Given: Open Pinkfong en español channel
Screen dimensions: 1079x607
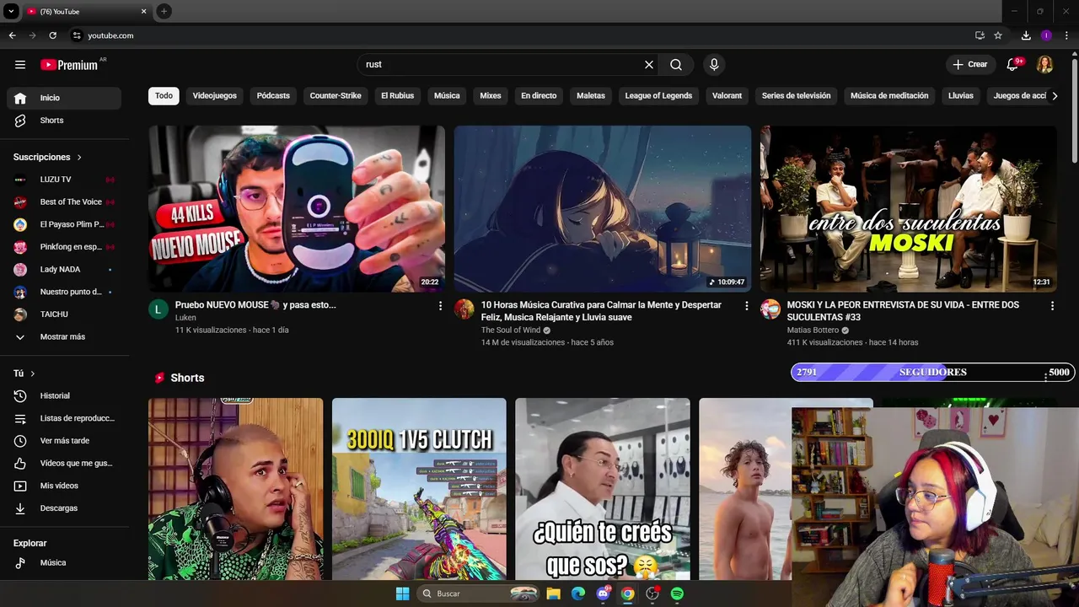Looking at the screenshot, I should 64,247.
